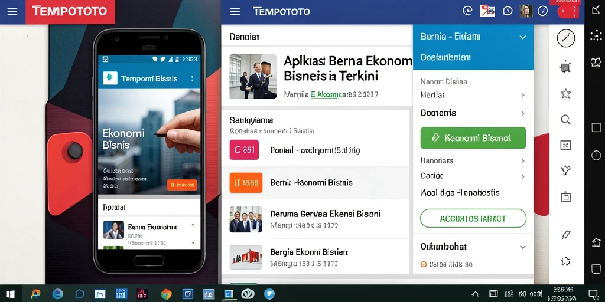
Task: Click the taskbar date and time
Action: point(563,294)
